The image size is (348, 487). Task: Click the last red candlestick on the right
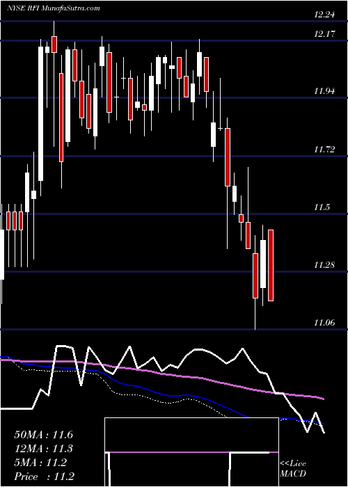[x=271, y=266]
